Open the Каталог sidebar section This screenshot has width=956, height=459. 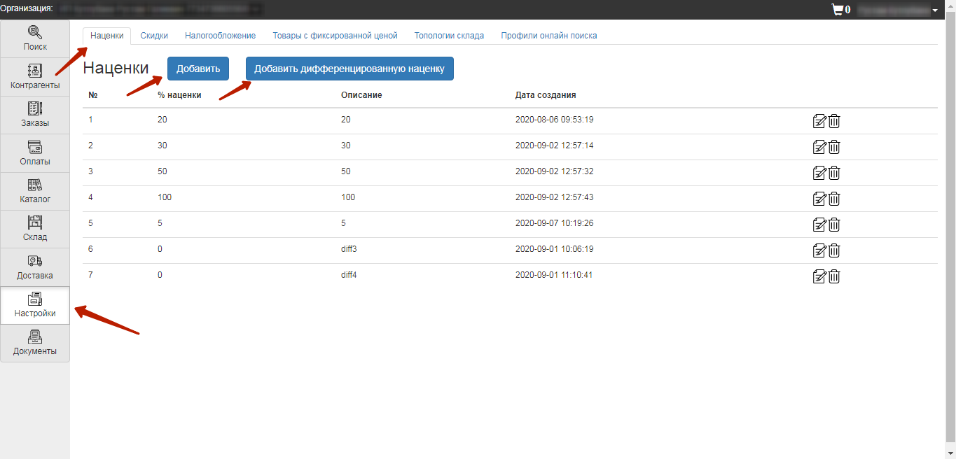coord(35,191)
